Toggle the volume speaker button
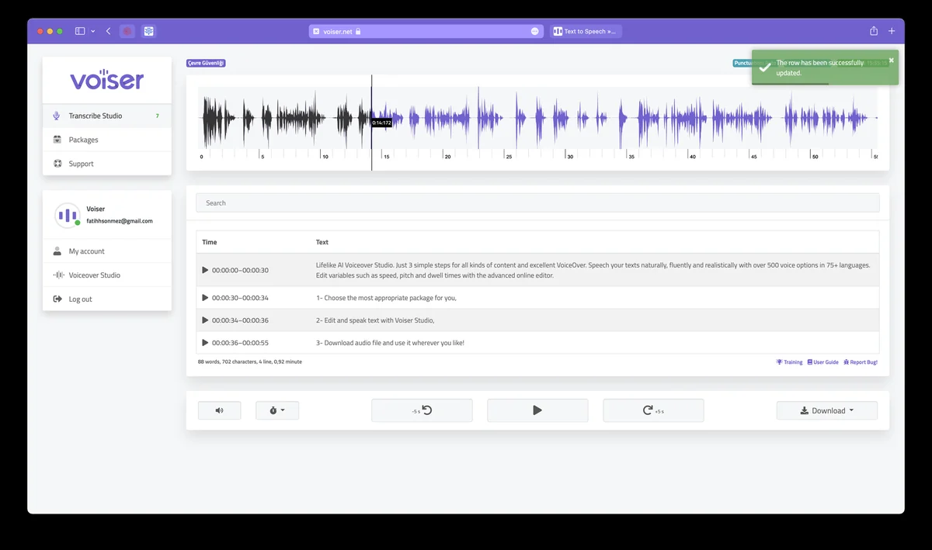 (219, 410)
